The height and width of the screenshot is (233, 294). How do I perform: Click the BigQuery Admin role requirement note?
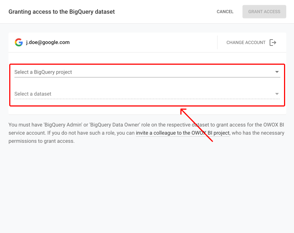146,133
